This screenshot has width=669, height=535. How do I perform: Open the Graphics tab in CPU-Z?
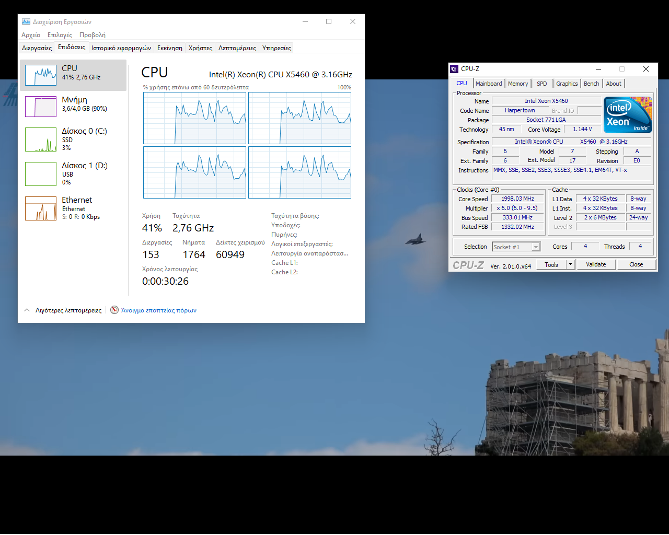click(x=567, y=84)
